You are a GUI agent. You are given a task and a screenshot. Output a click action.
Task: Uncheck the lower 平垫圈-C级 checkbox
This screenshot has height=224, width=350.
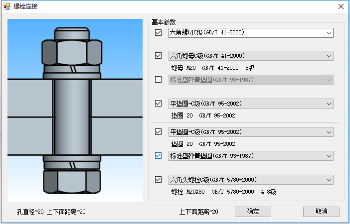coord(158,132)
